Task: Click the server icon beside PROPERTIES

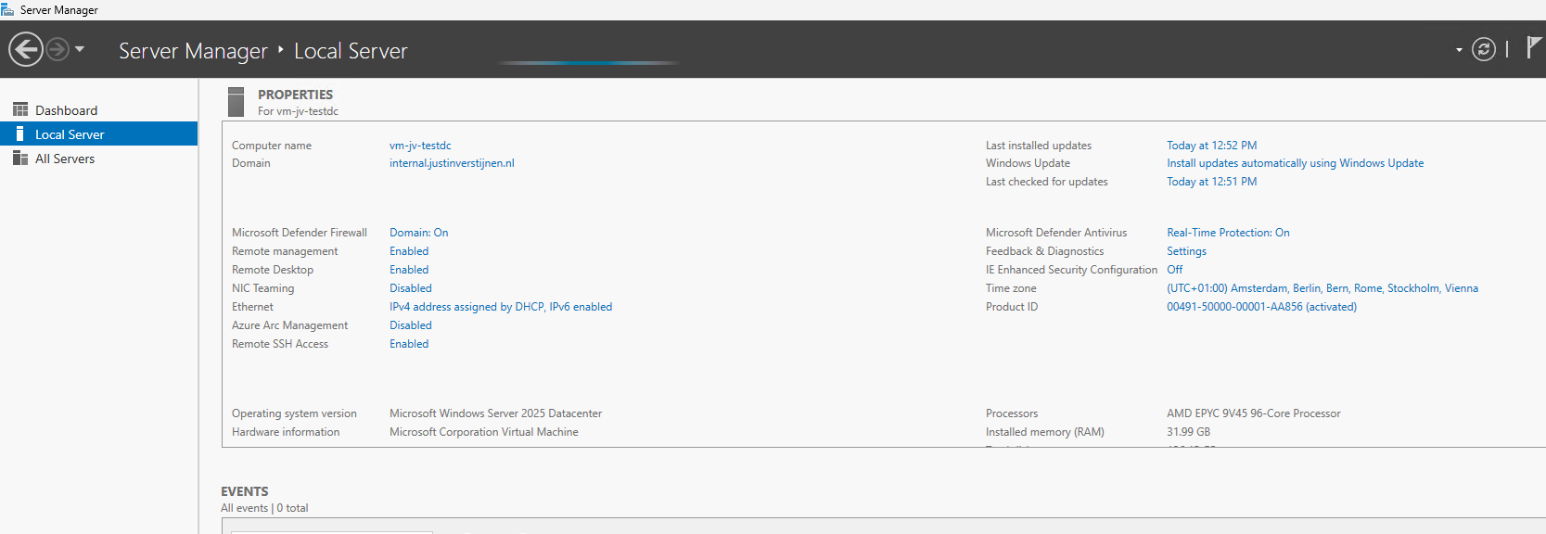Action: pos(236,102)
